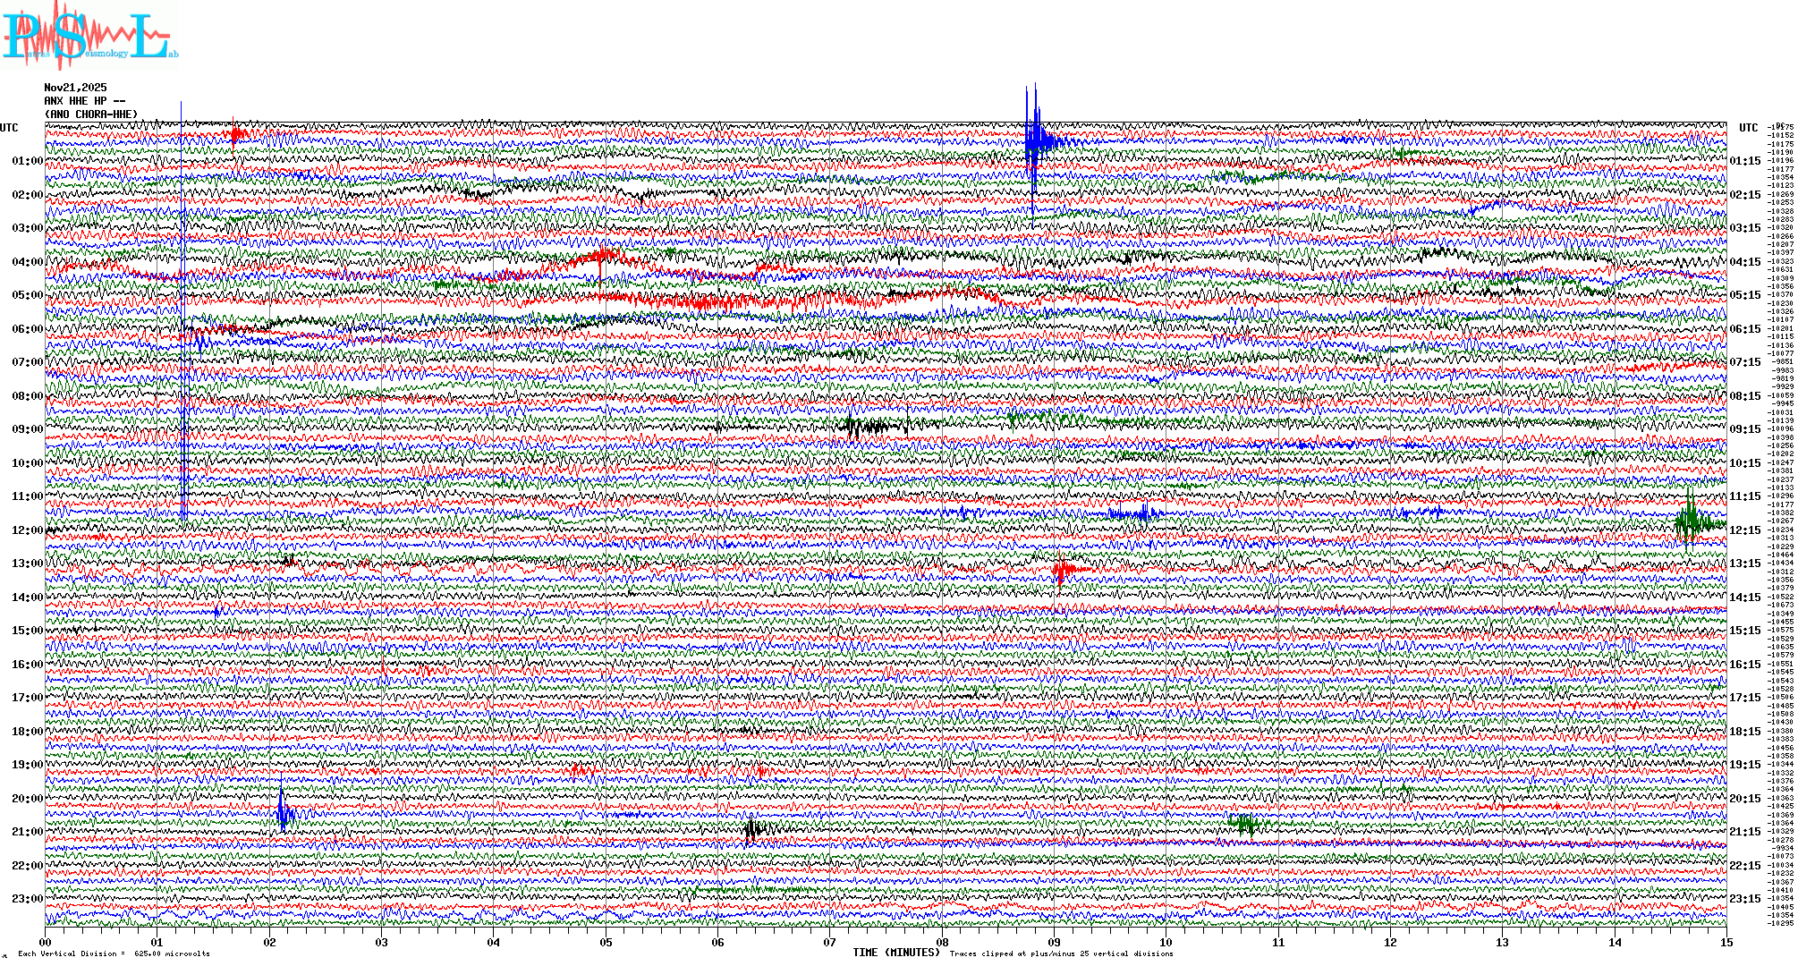Click the blue event burst on 20:30 trace
The height and width of the screenshot is (966, 1798).
(x=284, y=813)
